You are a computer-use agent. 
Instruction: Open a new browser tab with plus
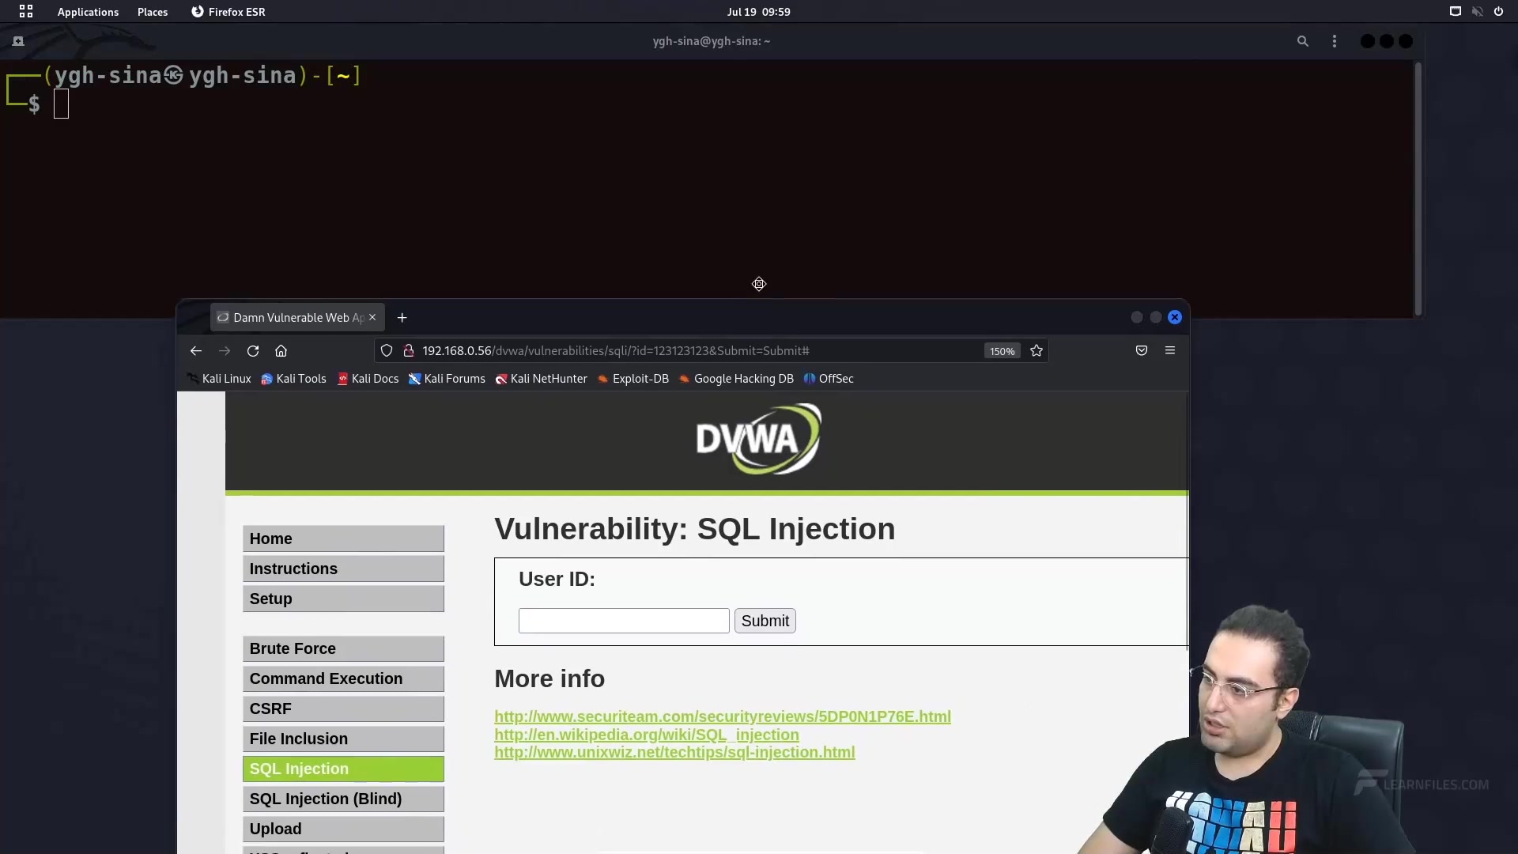402,318
